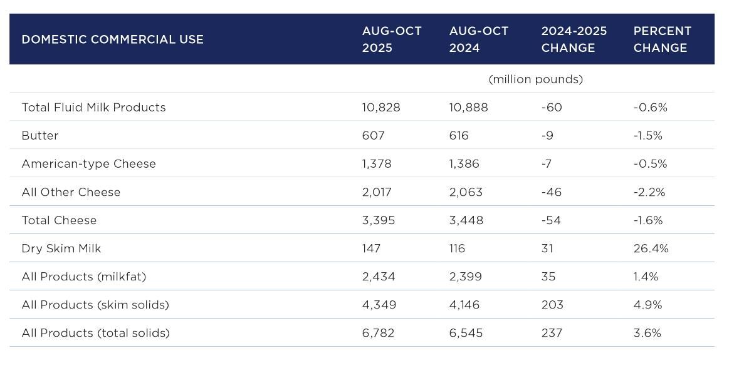Image resolution: width=739 pixels, height=368 pixels.
Task: Click the All Products (milkfat) label
Action: [x=83, y=277]
